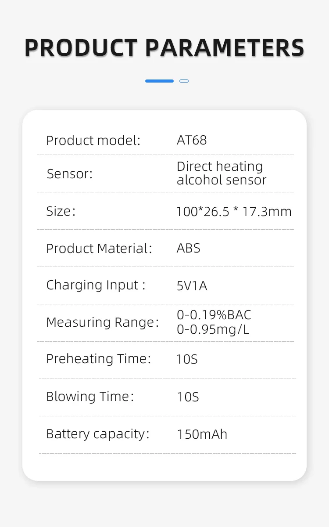
Task: Click the 0-0.19%BAC range value
Action: click(x=214, y=315)
